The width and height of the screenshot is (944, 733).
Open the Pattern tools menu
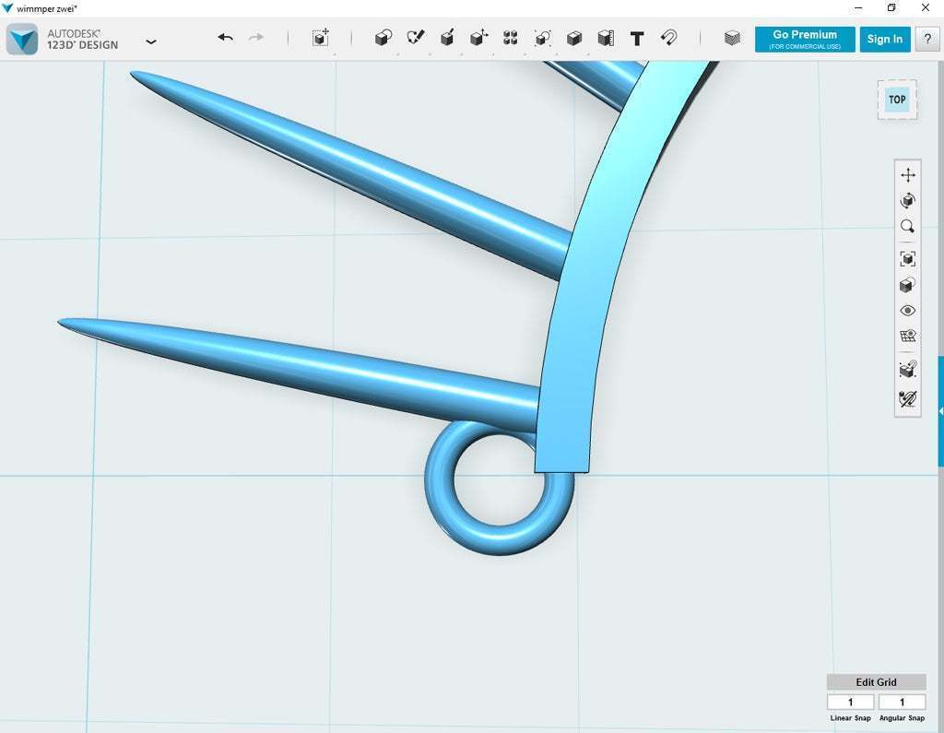pos(511,38)
